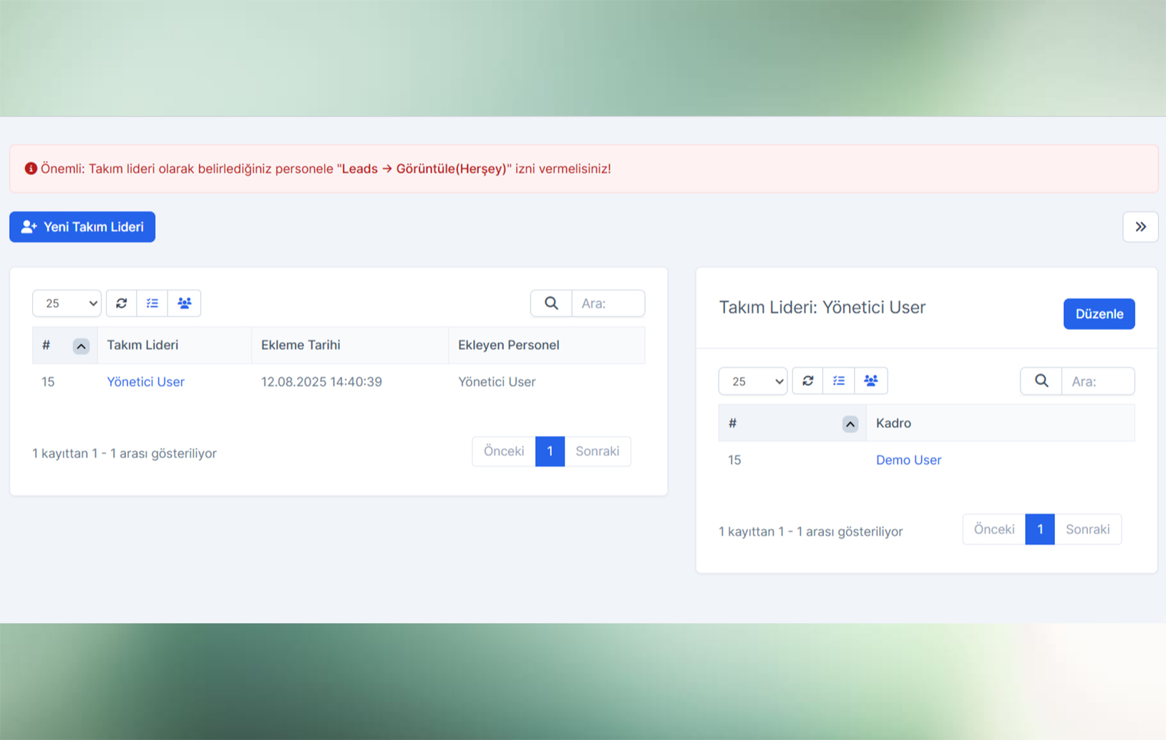Click Yeni Takım Lideri button
Viewport: 1166px width, 740px height.
pos(82,227)
